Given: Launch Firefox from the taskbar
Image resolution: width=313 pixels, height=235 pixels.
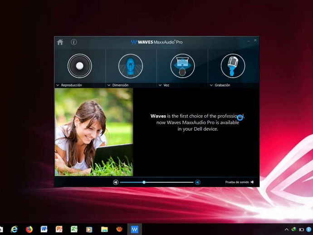Looking at the screenshot, I should click(29, 230).
